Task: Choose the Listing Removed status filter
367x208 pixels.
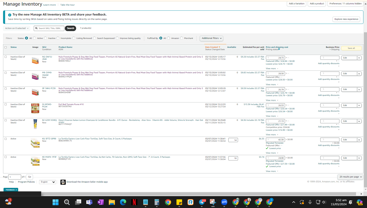Action: [74, 38]
